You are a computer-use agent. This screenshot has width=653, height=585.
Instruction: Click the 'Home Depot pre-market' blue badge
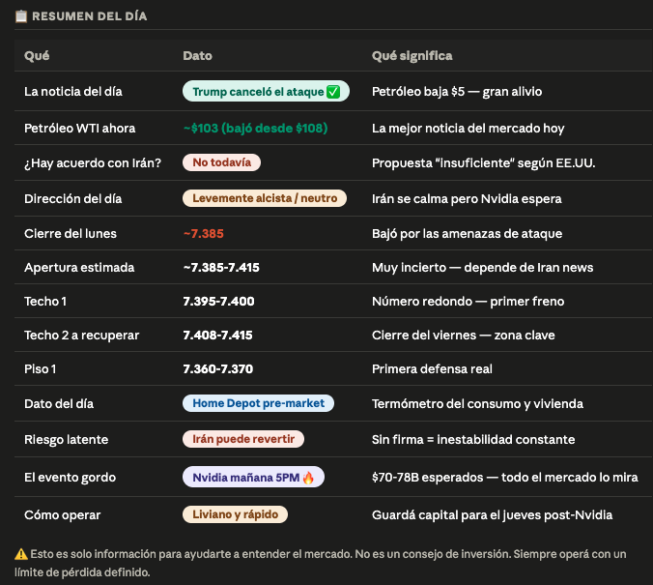[x=258, y=403]
